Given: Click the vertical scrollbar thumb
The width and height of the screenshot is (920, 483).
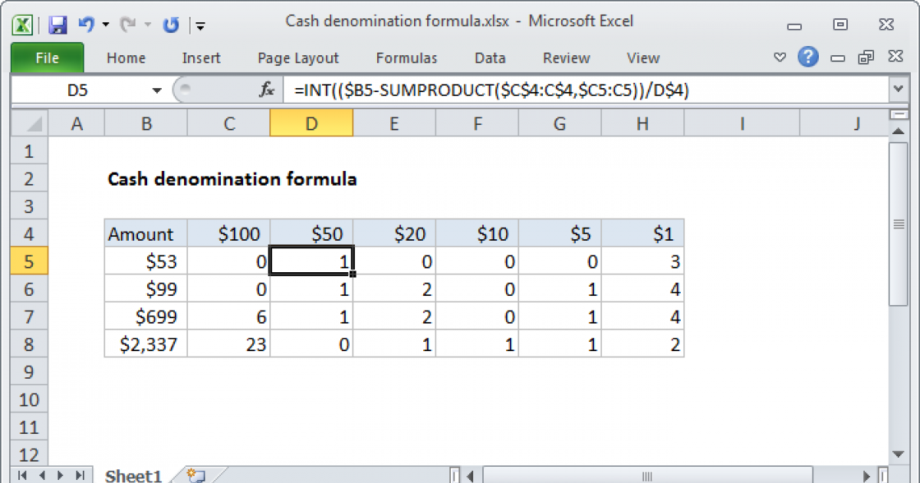Looking at the screenshot, I should (x=898, y=224).
